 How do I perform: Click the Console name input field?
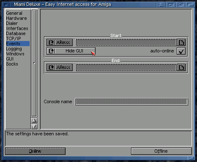[131, 102]
